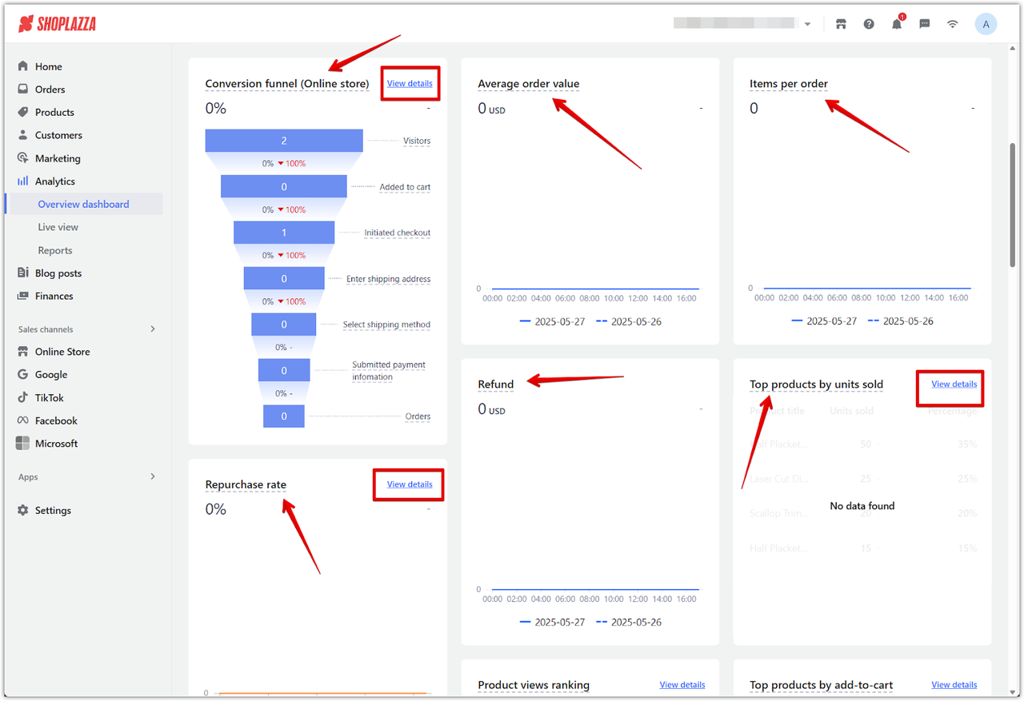Click the Shoplazza logo
This screenshot has height=701, width=1024.
point(57,23)
